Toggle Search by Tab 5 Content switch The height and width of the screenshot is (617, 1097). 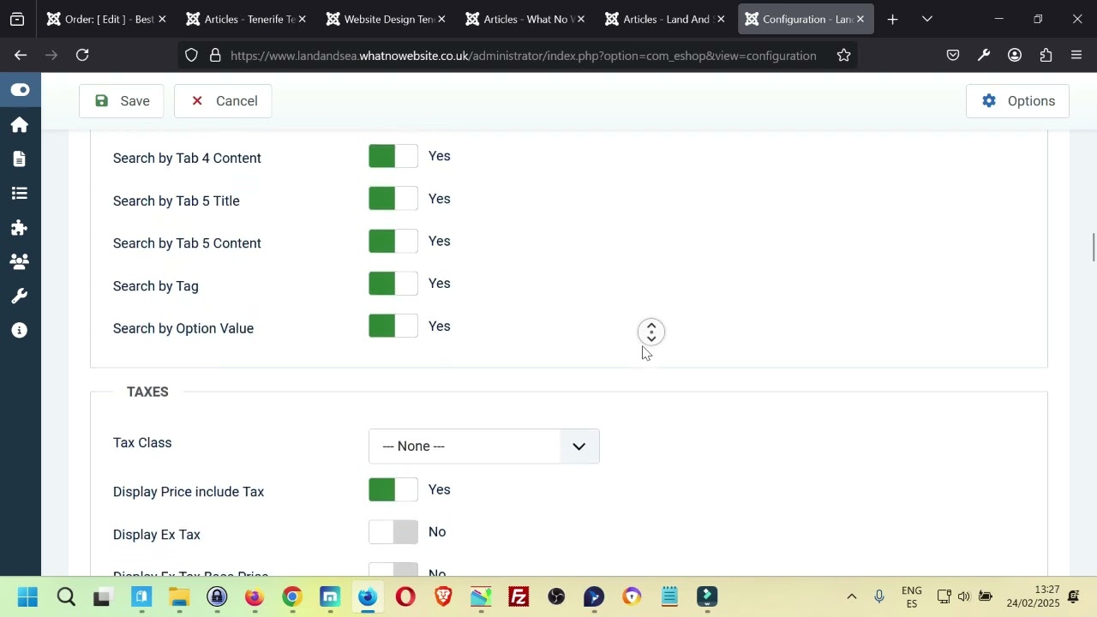393,241
